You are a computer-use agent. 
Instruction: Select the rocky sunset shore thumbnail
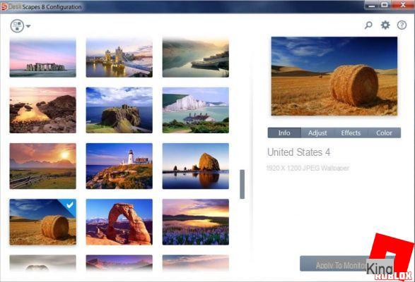43,110
